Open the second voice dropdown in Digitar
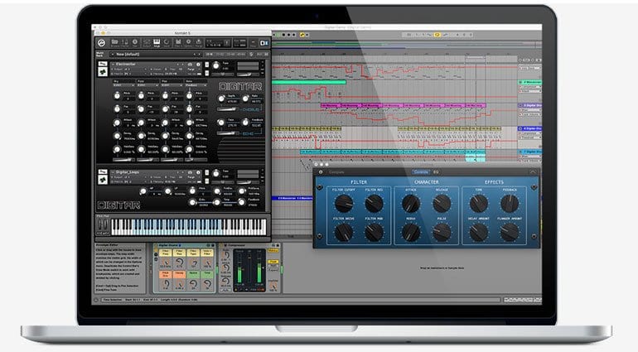638x352 pixels. (x=147, y=85)
